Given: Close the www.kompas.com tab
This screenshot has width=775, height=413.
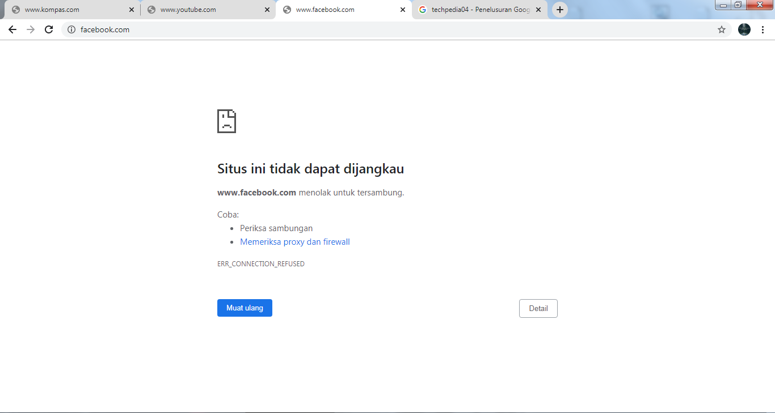Looking at the screenshot, I should (x=132, y=10).
